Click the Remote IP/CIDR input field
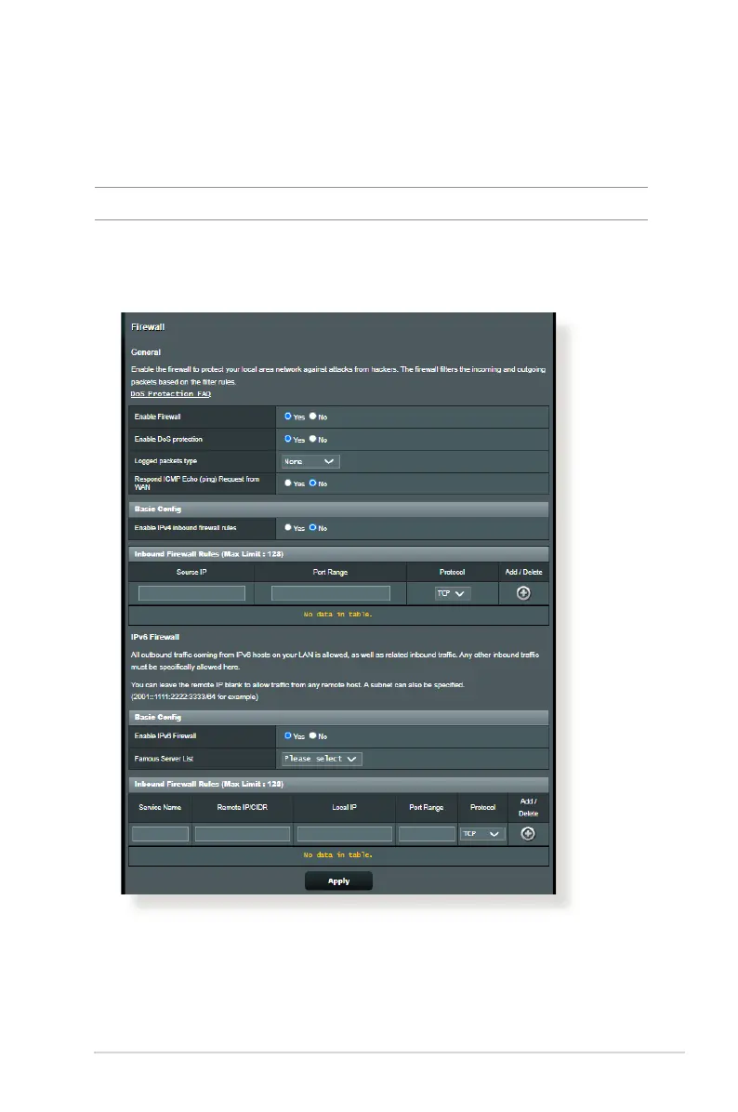The height and width of the screenshot is (1112, 738). [243, 834]
